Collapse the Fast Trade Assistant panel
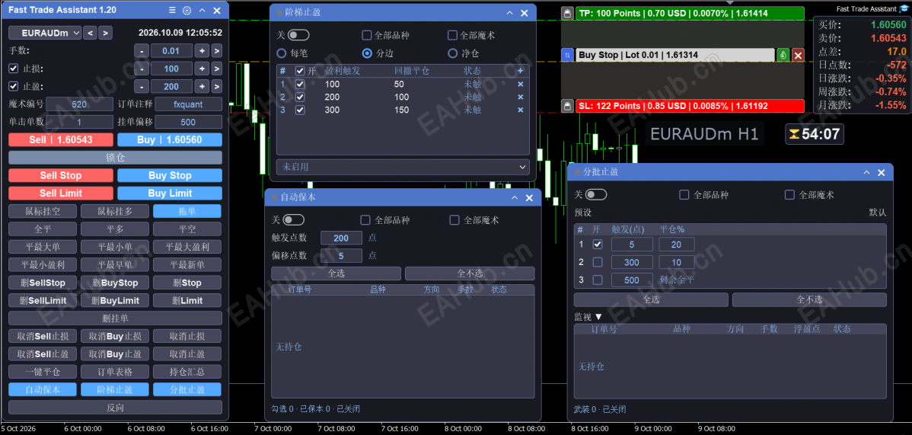The width and height of the screenshot is (912, 435). (202, 11)
